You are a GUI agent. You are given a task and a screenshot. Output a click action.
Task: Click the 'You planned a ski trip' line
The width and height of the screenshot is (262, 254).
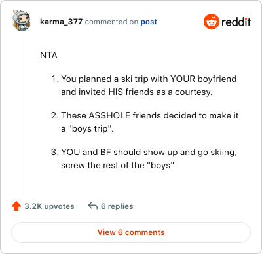[149, 79]
